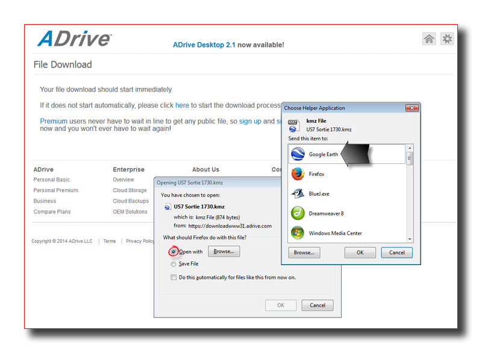482x353 pixels.
Task: Select Dreamweaver 8 text entry
Action: tap(326, 213)
